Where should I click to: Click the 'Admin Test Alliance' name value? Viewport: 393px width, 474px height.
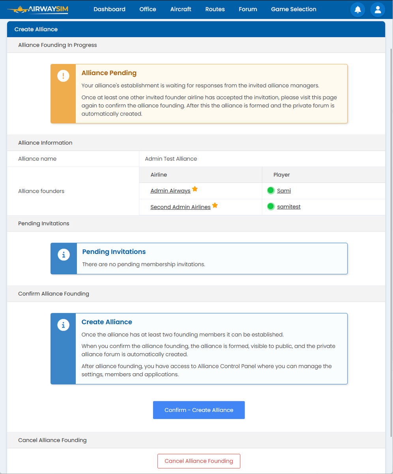click(x=171, y=159)
